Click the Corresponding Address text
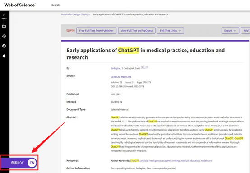This screenshot has width=250, height=173. tap(143, 168)
